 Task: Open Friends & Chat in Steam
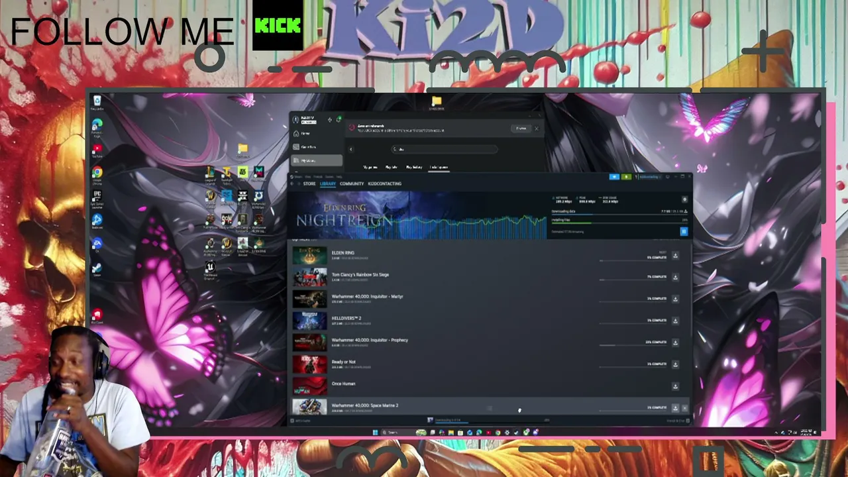(x=678, y=420)
